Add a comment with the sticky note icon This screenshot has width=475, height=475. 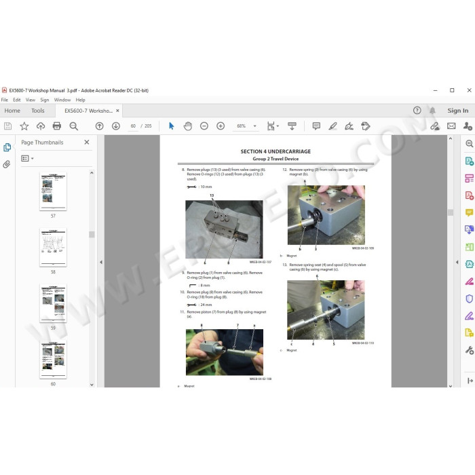click(x=316, y=126)
